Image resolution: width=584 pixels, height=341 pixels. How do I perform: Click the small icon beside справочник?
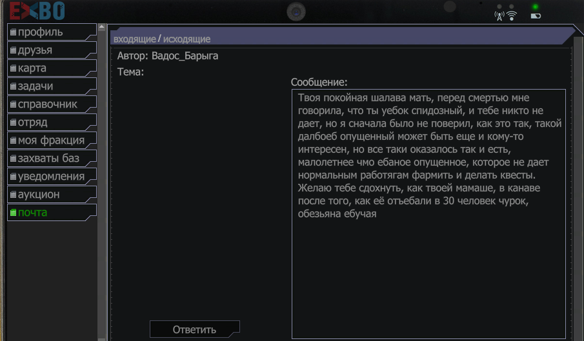[x=13, y=104]
